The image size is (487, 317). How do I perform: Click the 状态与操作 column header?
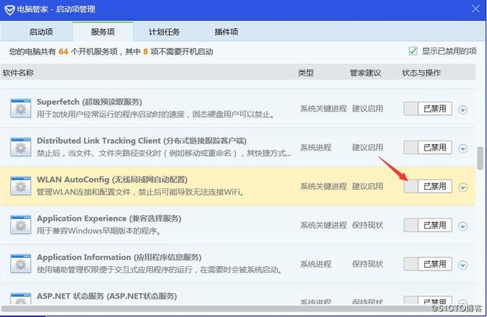pos(421,73)
